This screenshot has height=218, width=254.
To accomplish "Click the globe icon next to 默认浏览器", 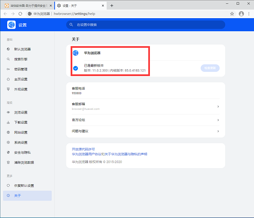I will point(8,49).
